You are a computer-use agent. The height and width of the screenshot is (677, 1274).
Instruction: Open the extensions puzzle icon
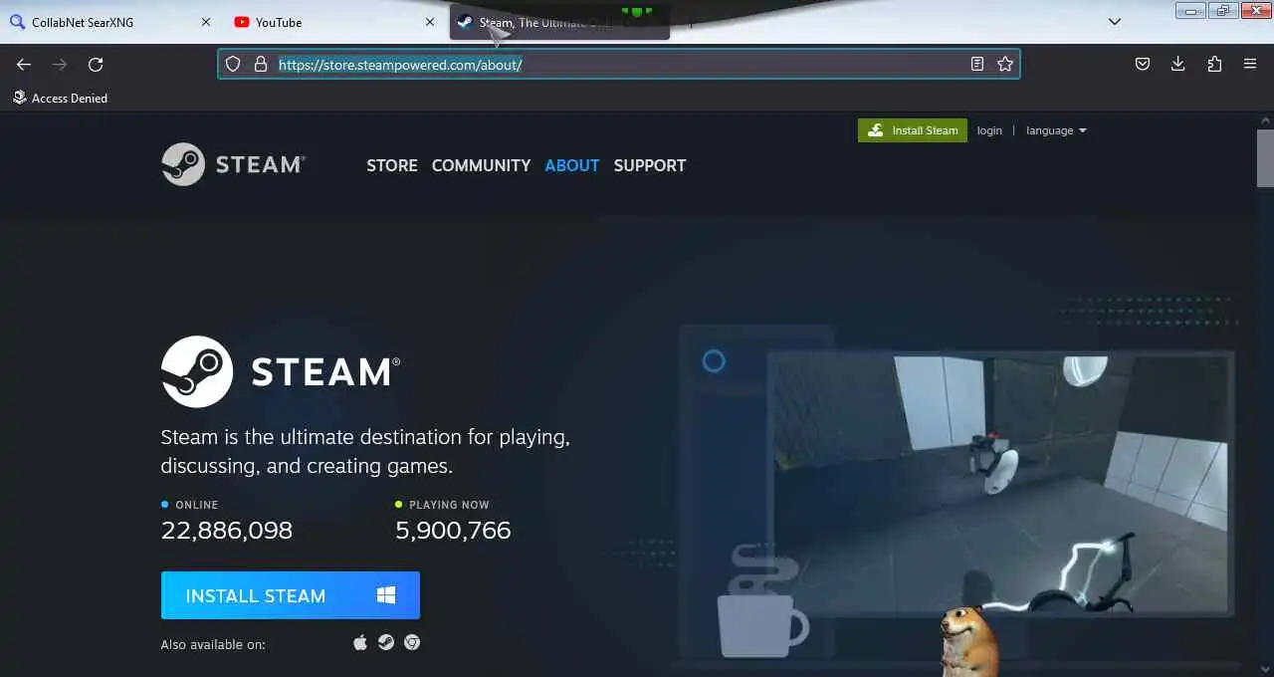[x=1214, y=64]
